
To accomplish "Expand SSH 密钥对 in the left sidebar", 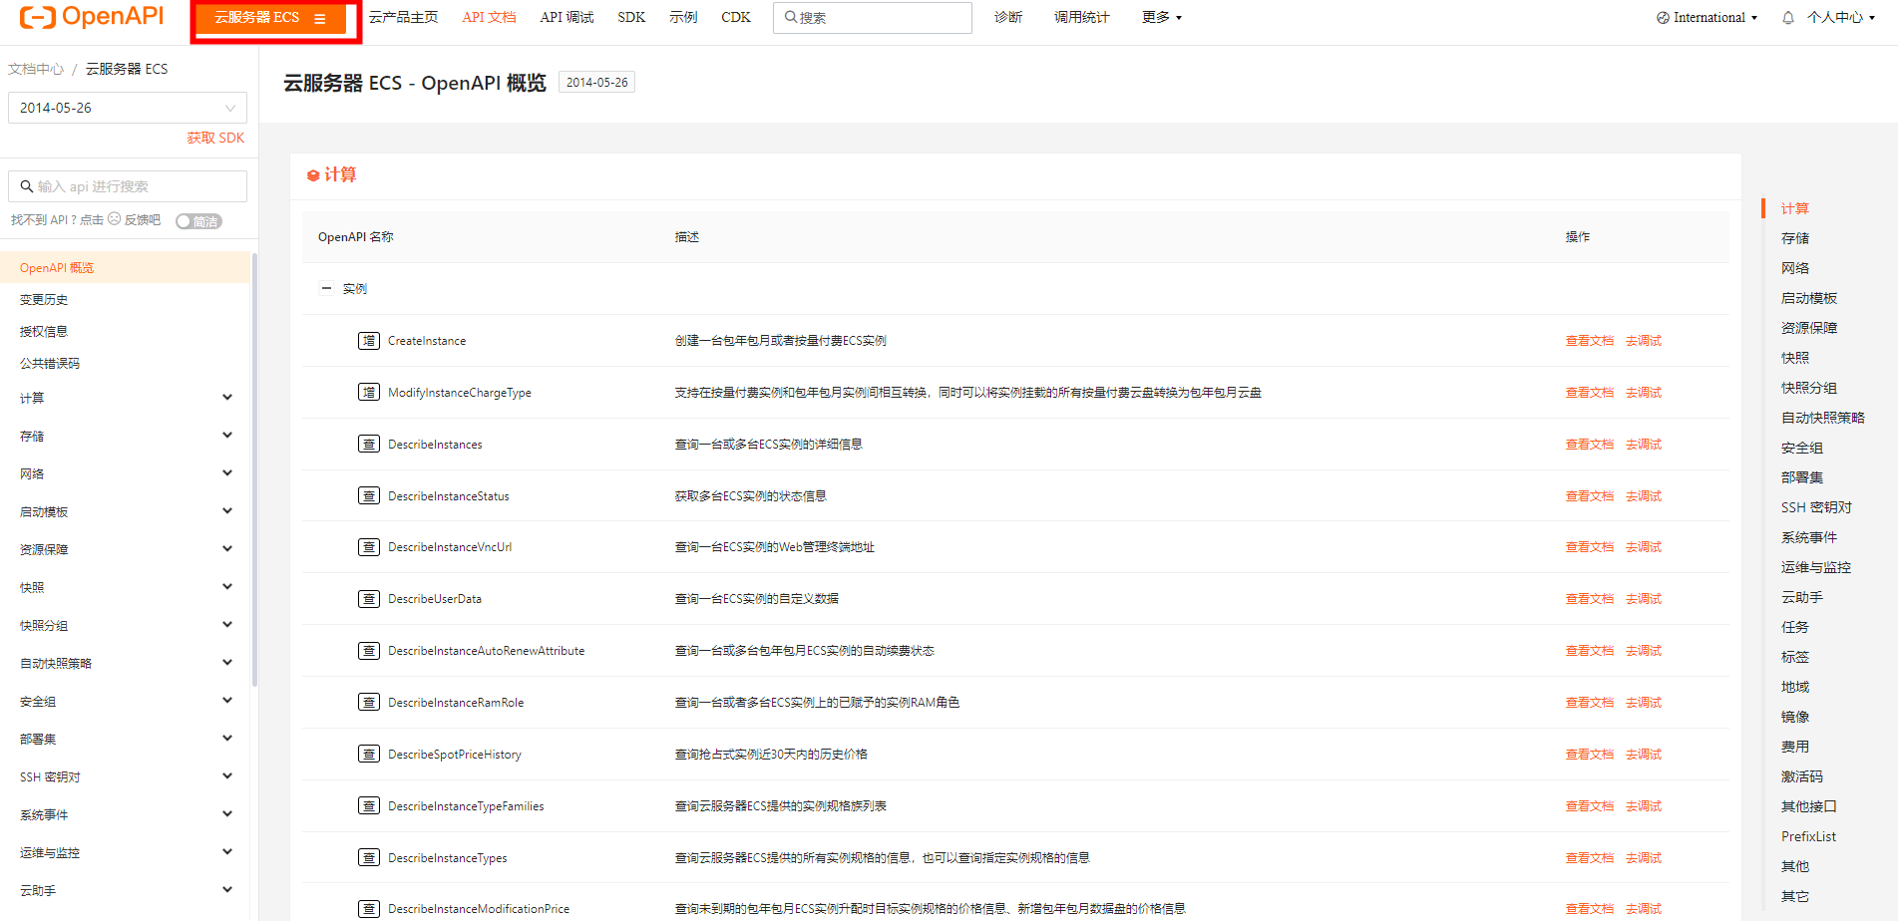I will [x=227, y=776].
